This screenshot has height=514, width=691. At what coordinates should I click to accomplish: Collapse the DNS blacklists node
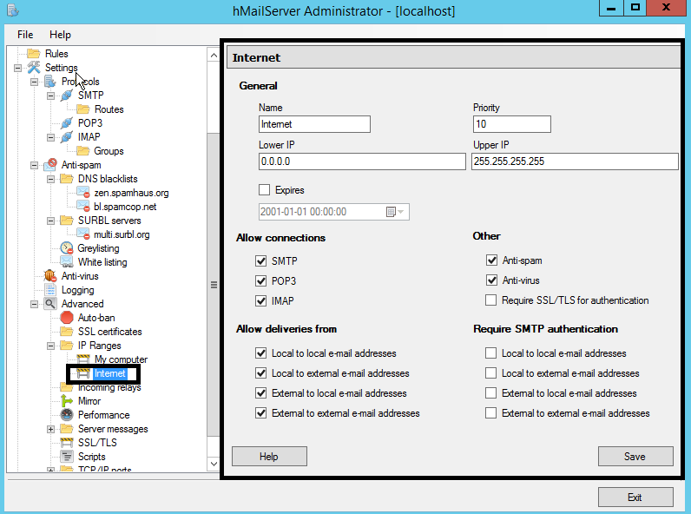click(x=50, y=179)
